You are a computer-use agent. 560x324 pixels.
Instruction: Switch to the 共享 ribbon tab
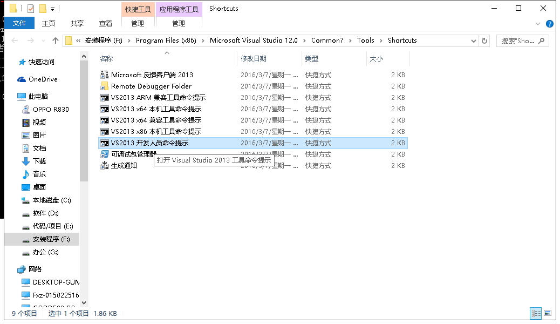click(77, 23)
